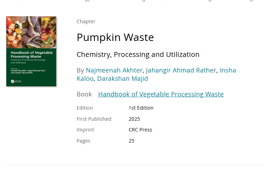264x171 pixels.
Task: Click the 2025 publication year
Action: 134,119
